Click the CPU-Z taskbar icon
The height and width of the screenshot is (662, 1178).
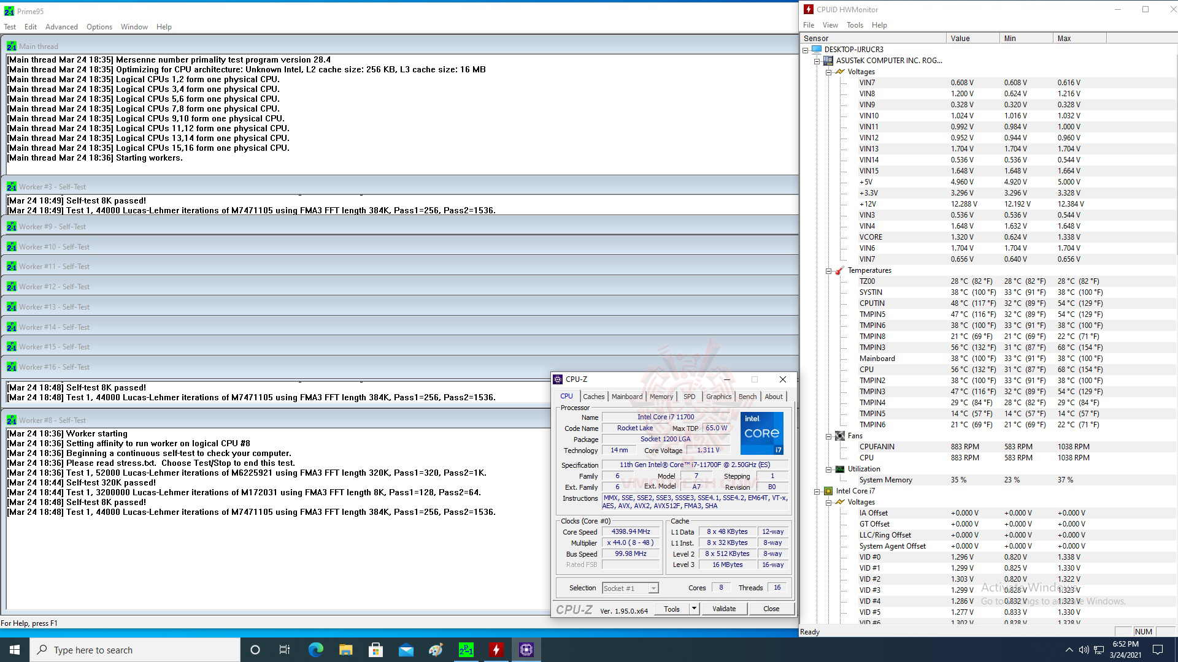[526, 650]
